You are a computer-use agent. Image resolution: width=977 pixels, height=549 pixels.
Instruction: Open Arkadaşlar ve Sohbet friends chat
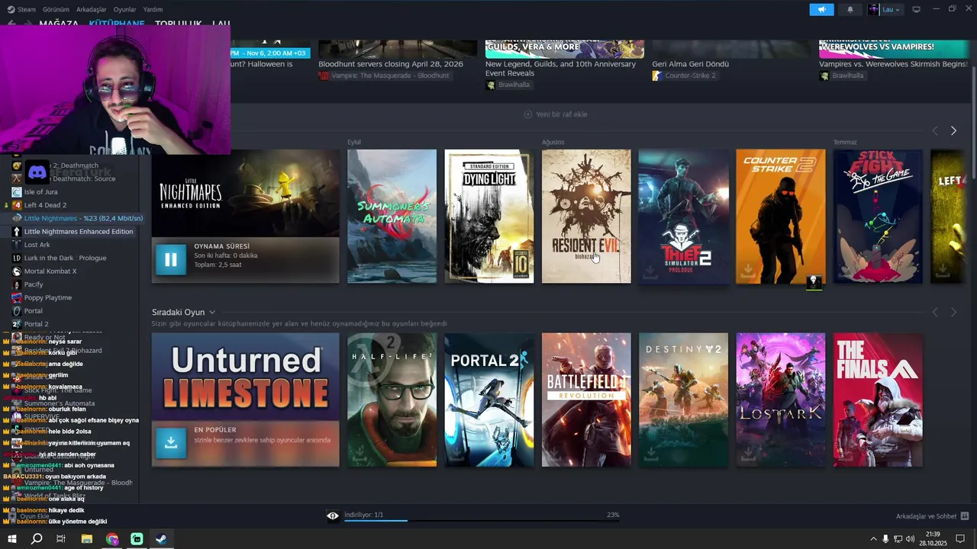(x=932, y=516)
